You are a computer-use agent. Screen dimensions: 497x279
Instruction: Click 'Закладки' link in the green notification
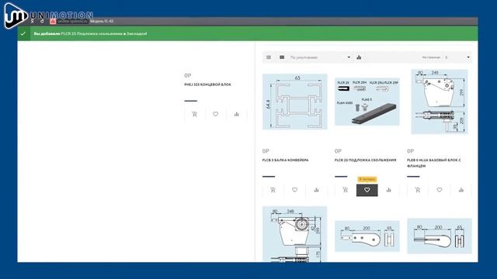click(x=136, y=33)
